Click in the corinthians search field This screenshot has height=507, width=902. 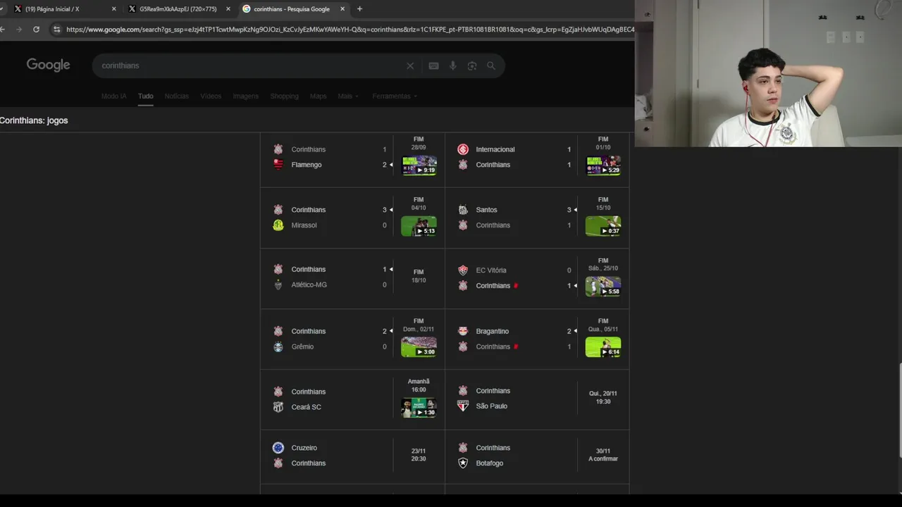tap(250, 65)
